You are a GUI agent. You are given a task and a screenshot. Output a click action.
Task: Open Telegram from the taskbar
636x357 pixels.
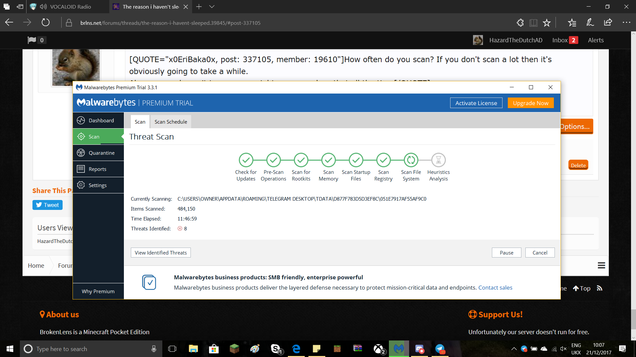pos(440,349)
